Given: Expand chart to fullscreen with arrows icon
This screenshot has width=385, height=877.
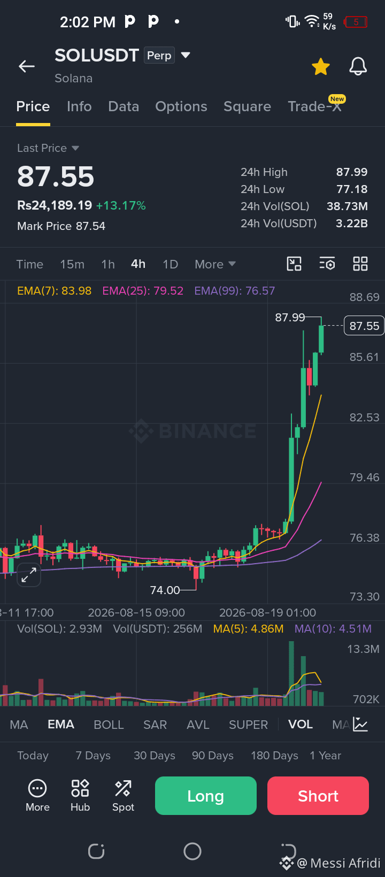Looking at the screenshot, I should [x=29, y=575].
